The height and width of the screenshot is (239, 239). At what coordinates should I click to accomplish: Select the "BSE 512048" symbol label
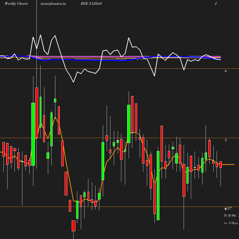[91, 3]
